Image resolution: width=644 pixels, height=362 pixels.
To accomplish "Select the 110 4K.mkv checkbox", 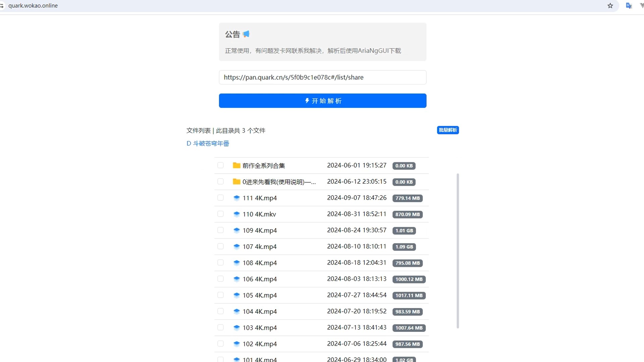I will click(220, 214).
